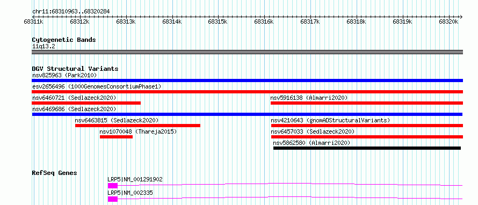This screenshot has width=478, height=205.
Task: Select the esv2656496 1000GenomesConsortiumPhase1 red bar
Action: coord(247,92)
